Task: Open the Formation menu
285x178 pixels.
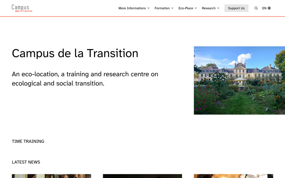Action: pyautogui.click(x=164, y=8)
